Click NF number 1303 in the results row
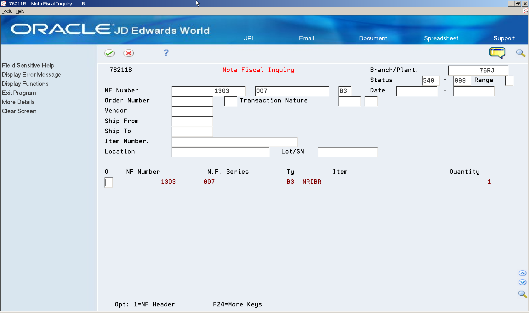The image size is (529, 313). 168,182
